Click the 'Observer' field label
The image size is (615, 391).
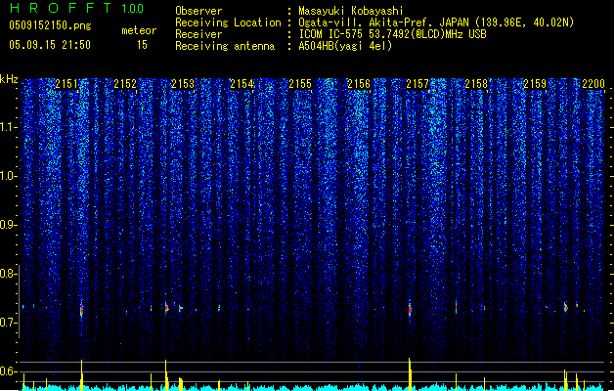(198, 11)
